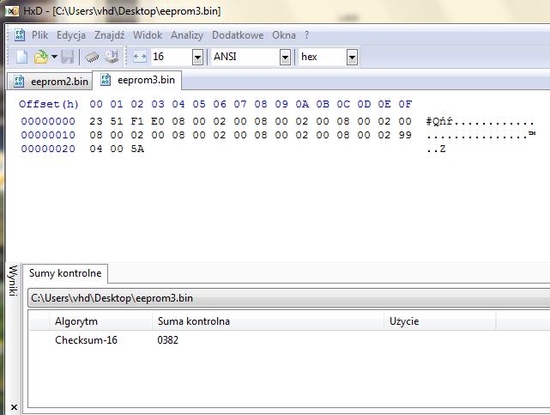This screenshot has width=550, height=415.
Task: Click the checksum value 0382
Action: (167, 340)
